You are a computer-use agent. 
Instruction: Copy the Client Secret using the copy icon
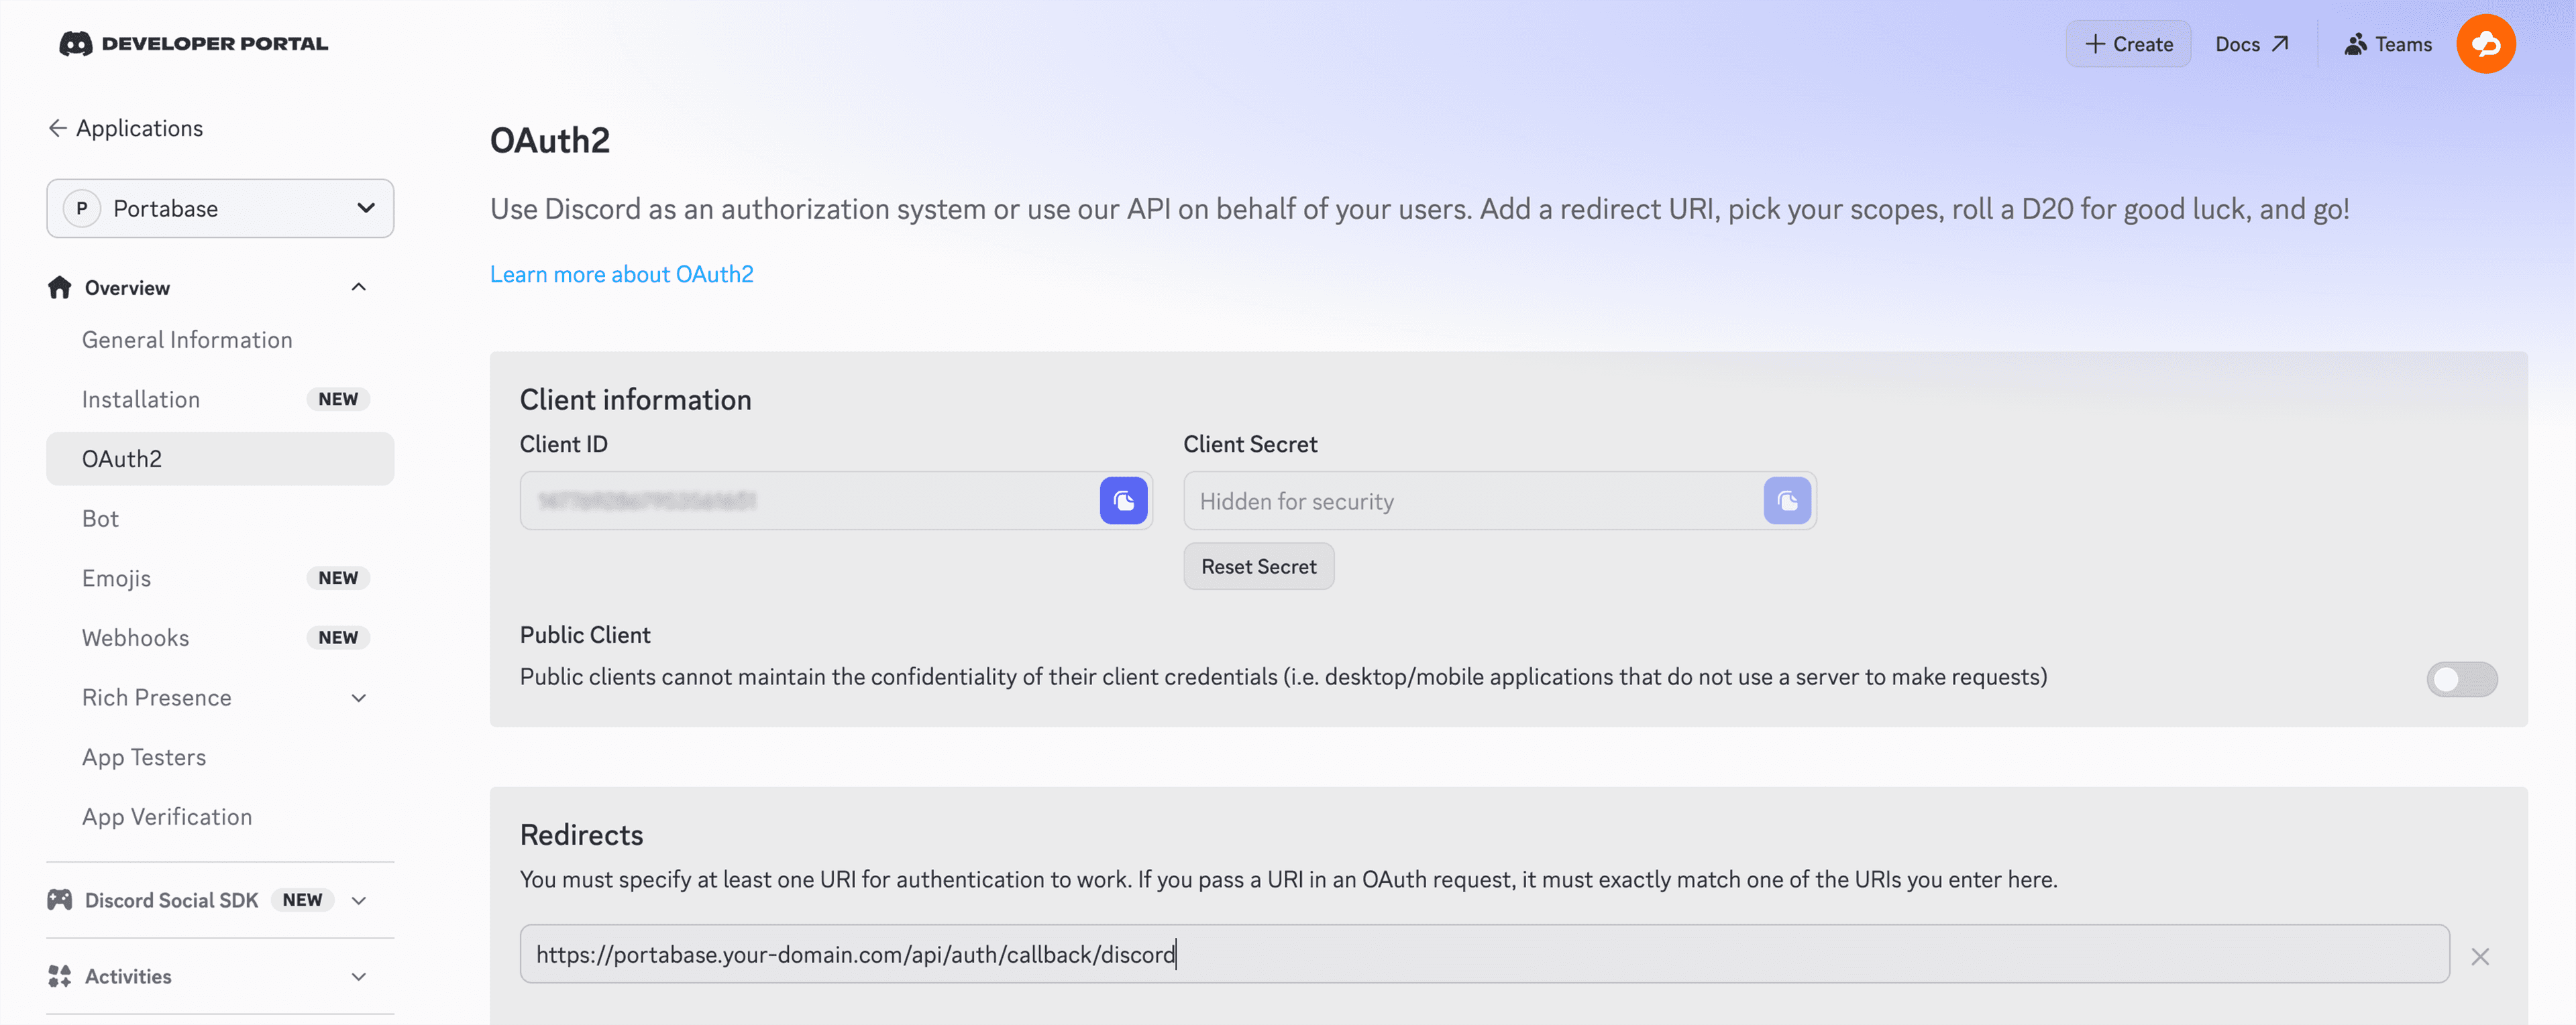tap(1787, 501)
